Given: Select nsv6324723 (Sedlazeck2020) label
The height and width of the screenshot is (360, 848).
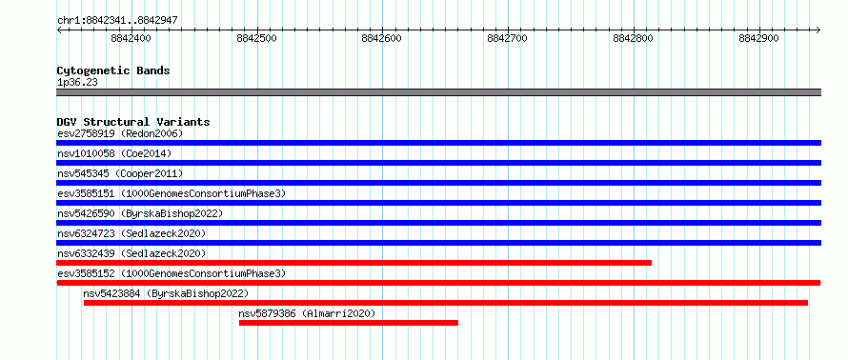Looking at the screenshot, I should [131, 233].
